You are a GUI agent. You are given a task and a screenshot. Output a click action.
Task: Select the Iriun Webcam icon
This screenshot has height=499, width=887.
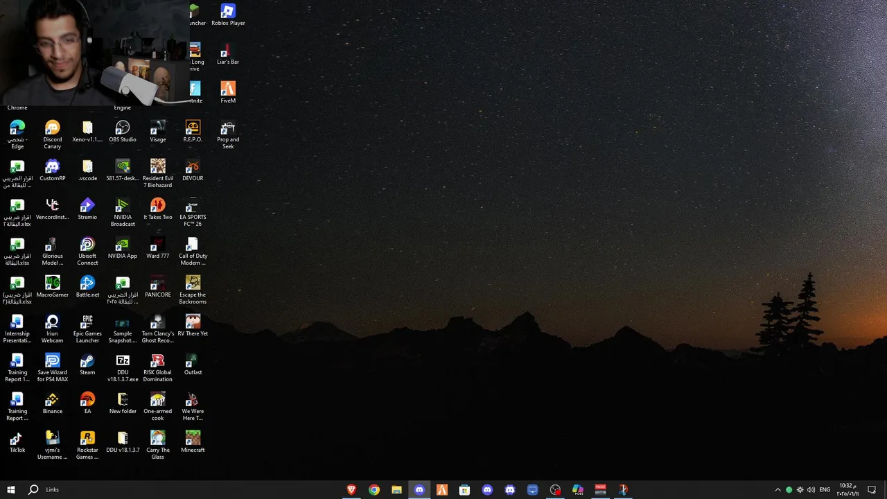[53, 329]
